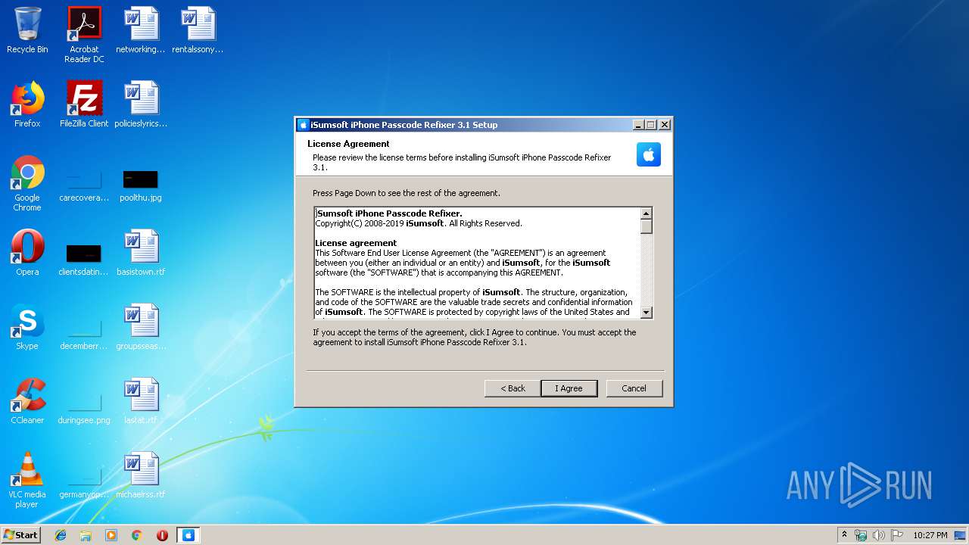Click "Press Page Down to see the rest" text
The image size is (969, 545).
tap(407, 193)
